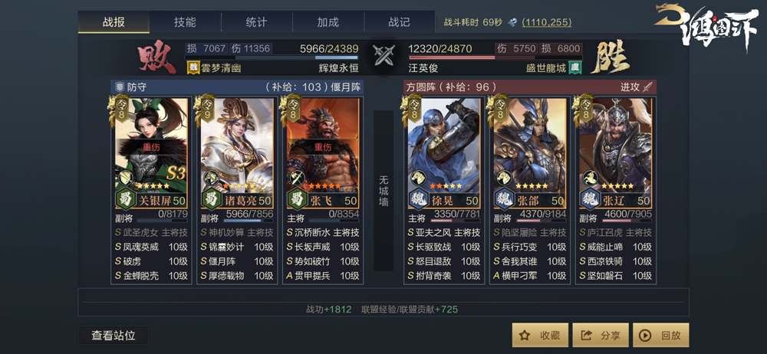Open 诸葛亮 general portrait card
The height and width of the screenshot is (354, 767).
(x=237, y=153)
